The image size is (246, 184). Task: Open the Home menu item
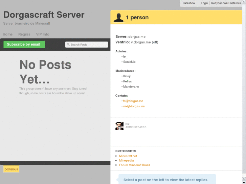[7, 34]
